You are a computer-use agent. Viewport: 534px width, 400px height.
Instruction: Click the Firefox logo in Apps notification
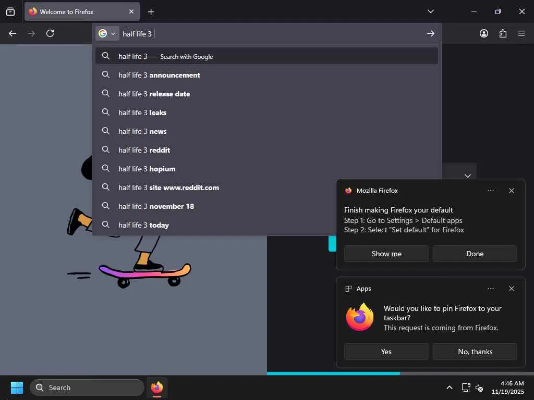click(x=360, y=317)
